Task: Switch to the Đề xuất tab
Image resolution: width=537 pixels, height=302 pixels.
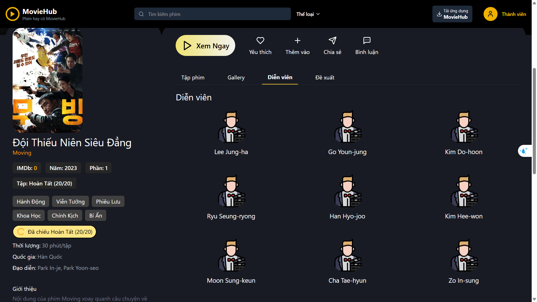Action: pyautogui.click(x=325, y=77)
